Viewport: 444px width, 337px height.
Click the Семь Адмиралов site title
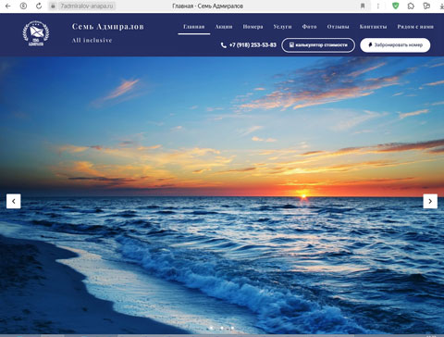tap(108, 27)
